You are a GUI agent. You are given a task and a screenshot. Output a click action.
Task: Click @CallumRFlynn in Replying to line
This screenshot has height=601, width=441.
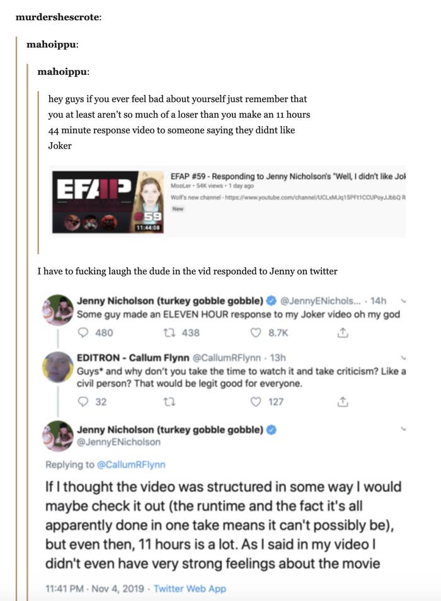(x=130, y=465)
